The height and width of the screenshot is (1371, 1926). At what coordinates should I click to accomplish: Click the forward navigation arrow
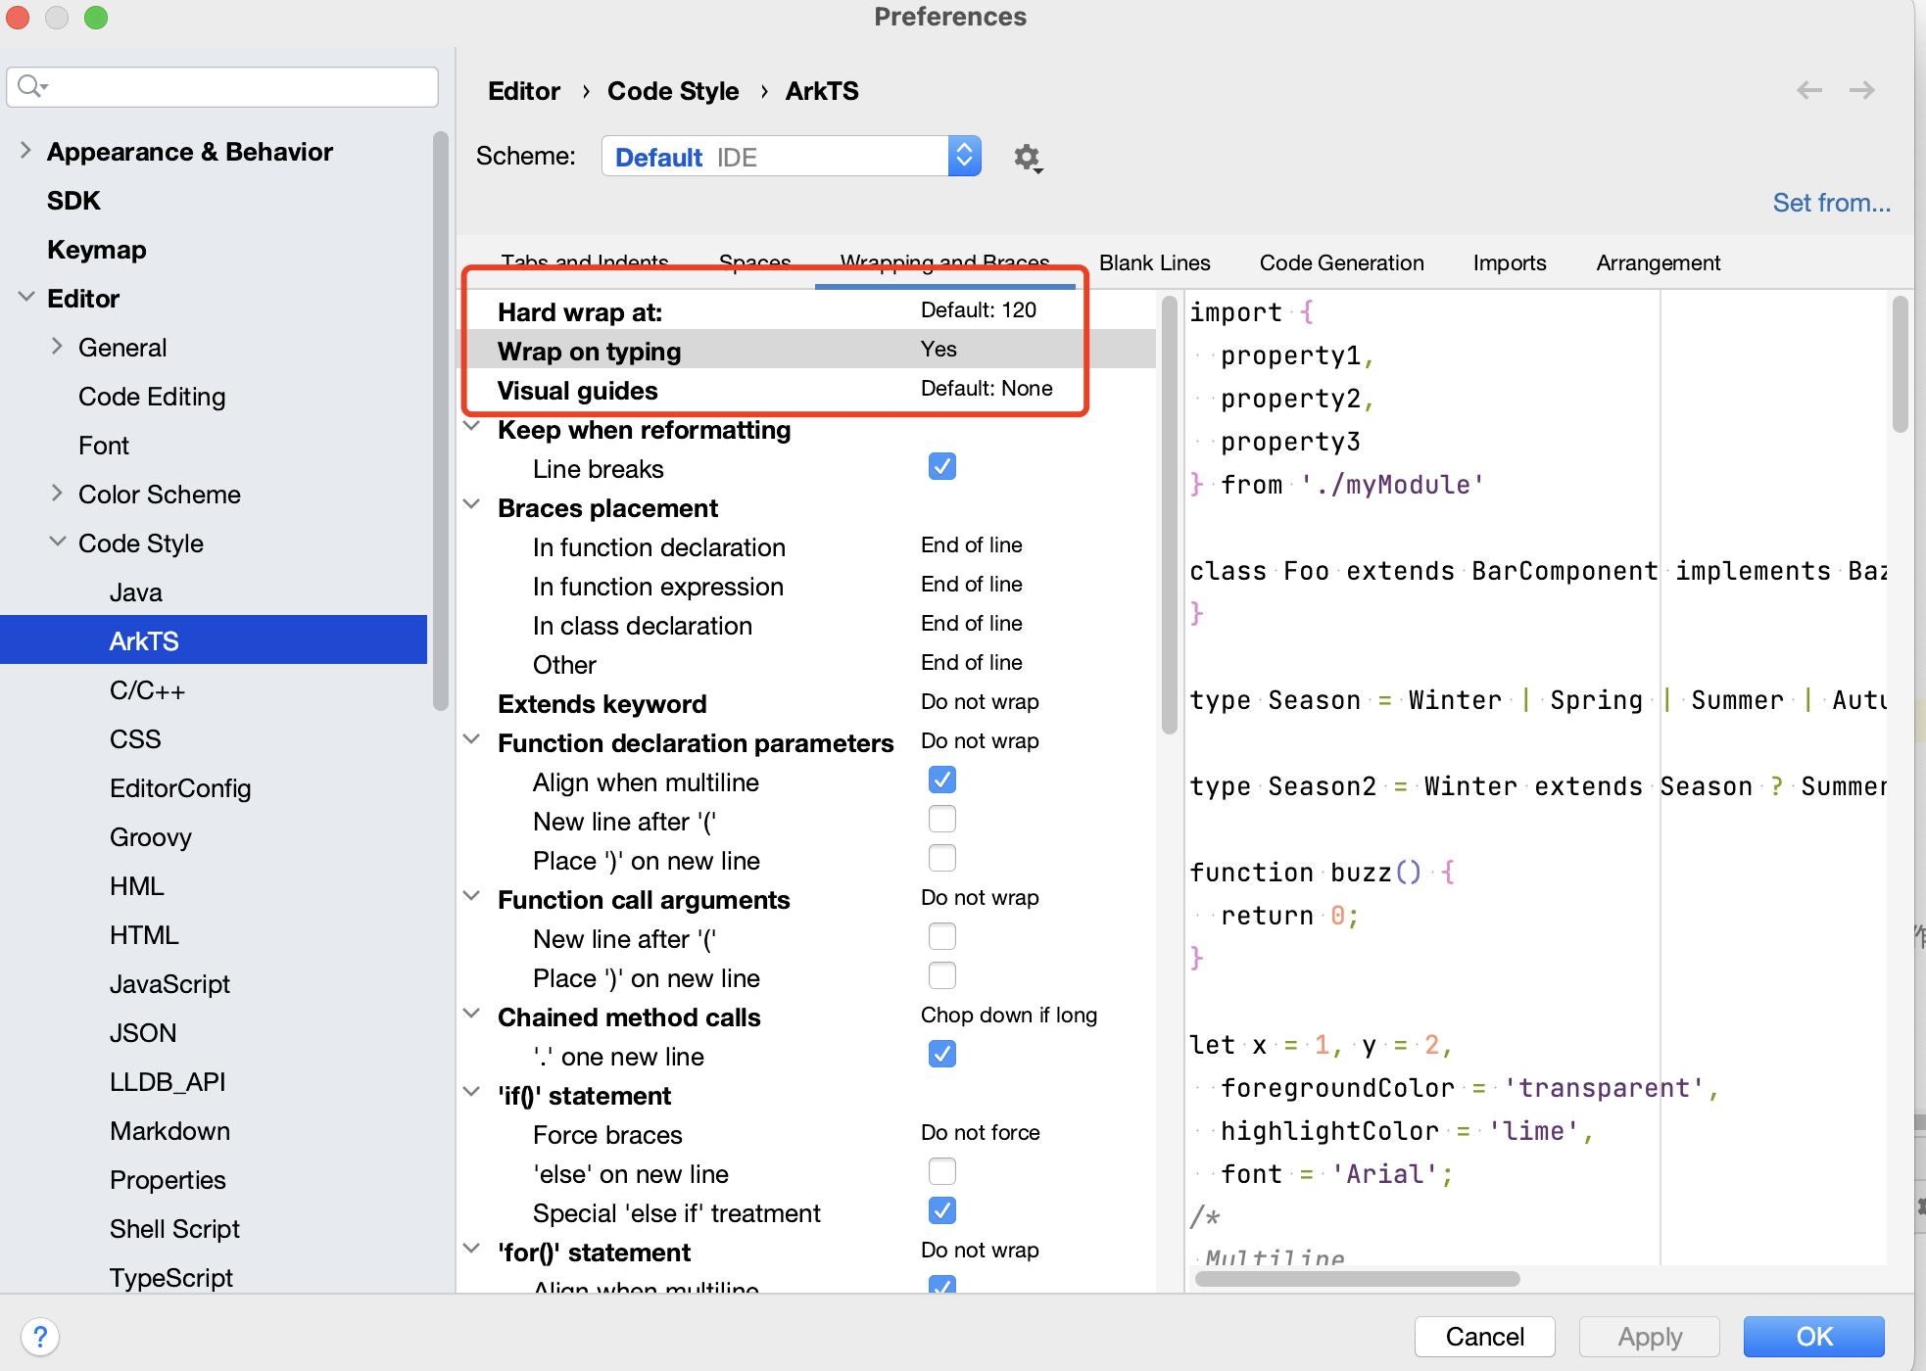click(1861, 90)
